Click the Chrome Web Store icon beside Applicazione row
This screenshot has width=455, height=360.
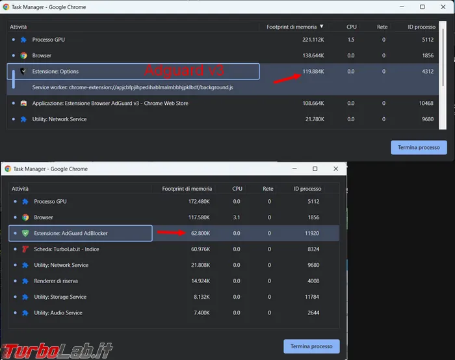tap(23, 103)
